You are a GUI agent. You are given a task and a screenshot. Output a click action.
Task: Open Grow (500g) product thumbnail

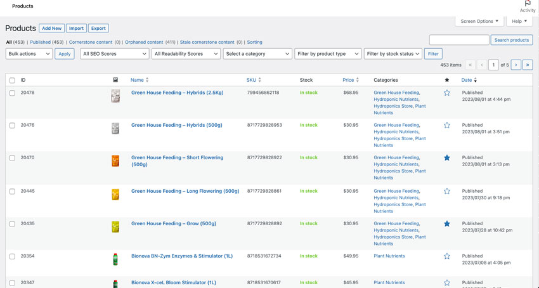point(115,226)
